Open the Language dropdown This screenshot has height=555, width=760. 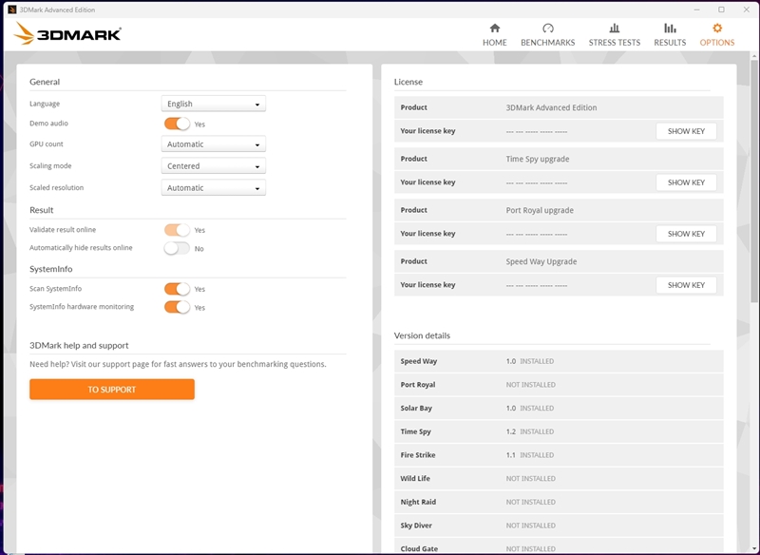pyautogui.click(x=213, y=104)
